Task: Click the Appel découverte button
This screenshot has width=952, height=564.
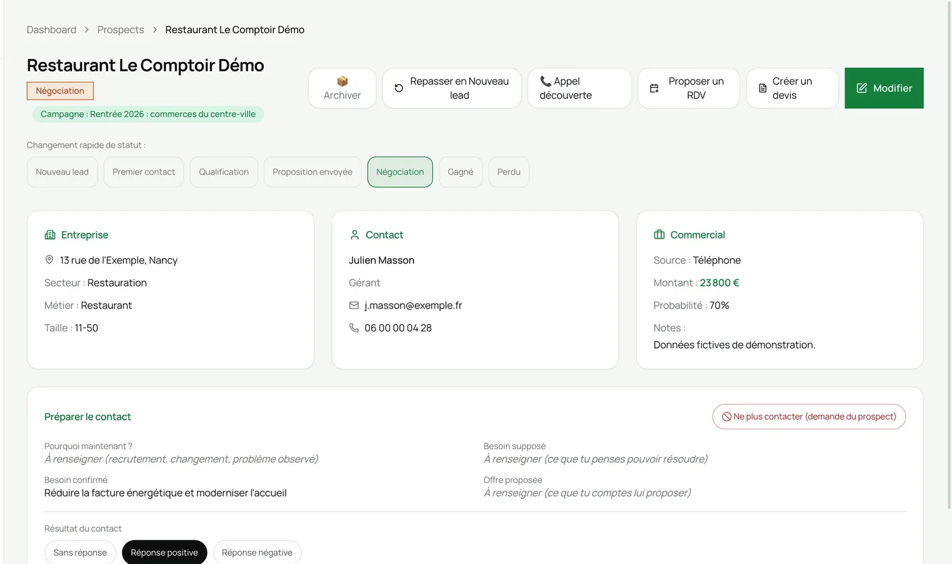Action: point(579,88)
